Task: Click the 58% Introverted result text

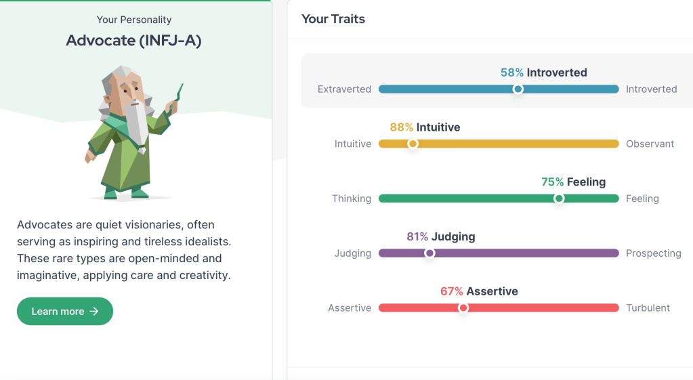Action: pos(543,72)
